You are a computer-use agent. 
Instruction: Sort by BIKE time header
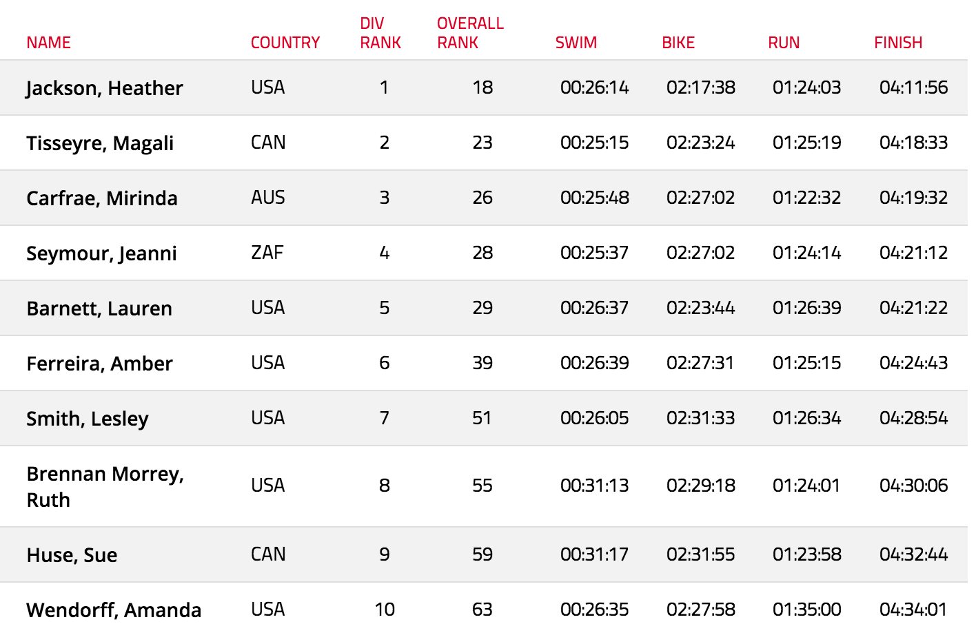pyautogui.click(x=678, y=43)
